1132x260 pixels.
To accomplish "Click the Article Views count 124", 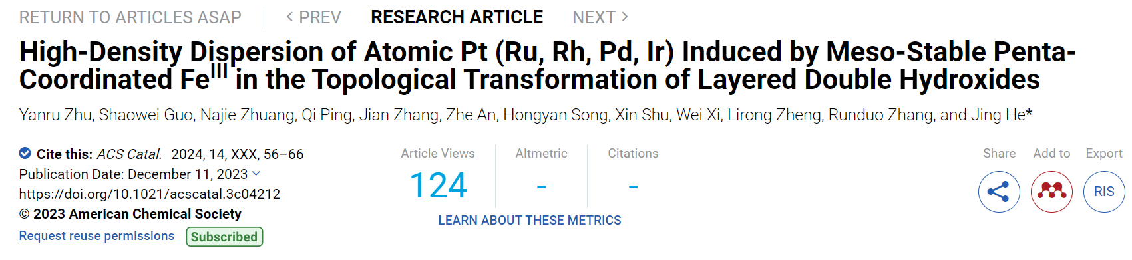I will click(439, 186).
